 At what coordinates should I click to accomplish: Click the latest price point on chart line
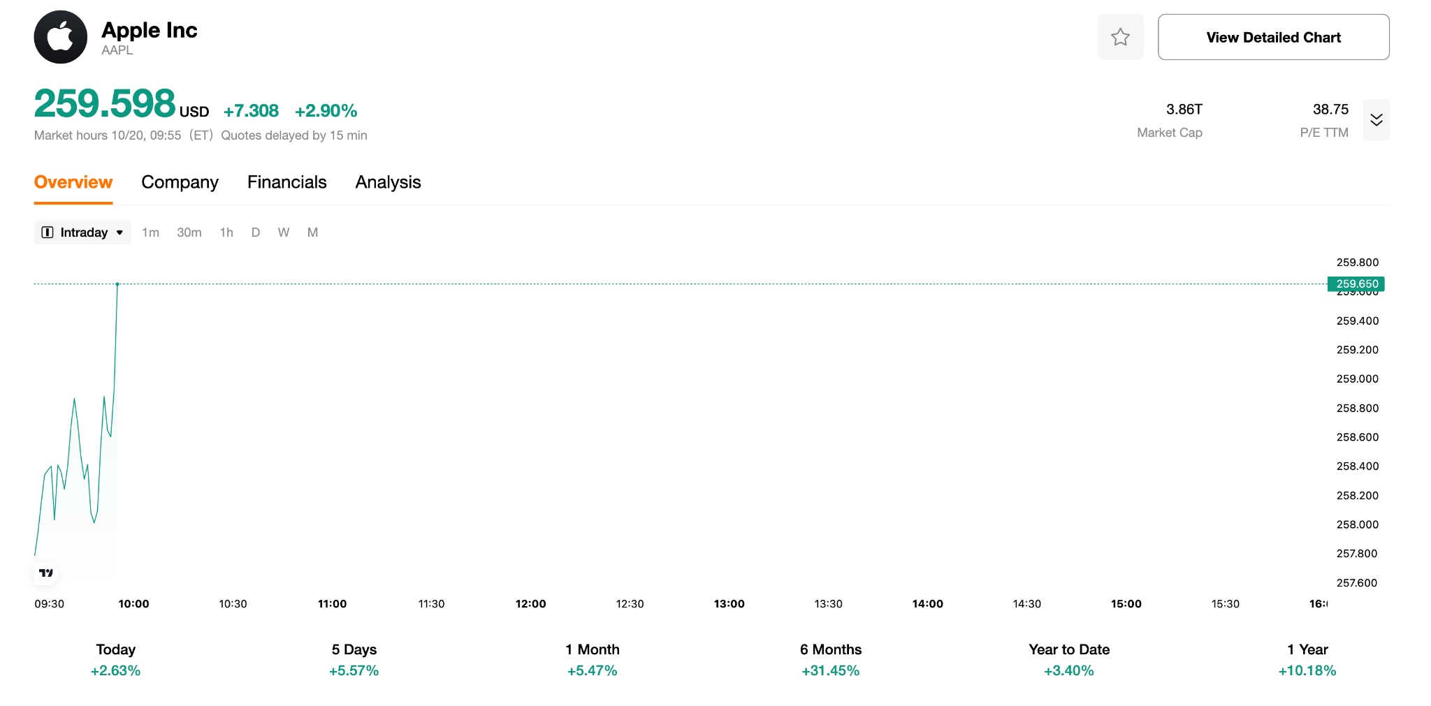tap(117, 284)
